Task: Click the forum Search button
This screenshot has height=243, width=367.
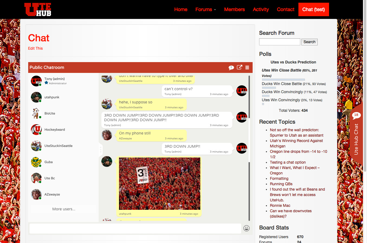Action: (x=310, y=42)
